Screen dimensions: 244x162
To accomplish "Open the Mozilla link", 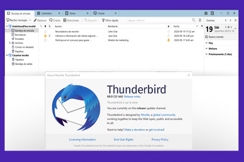I will pyautogui.click(x=145, y=115).
